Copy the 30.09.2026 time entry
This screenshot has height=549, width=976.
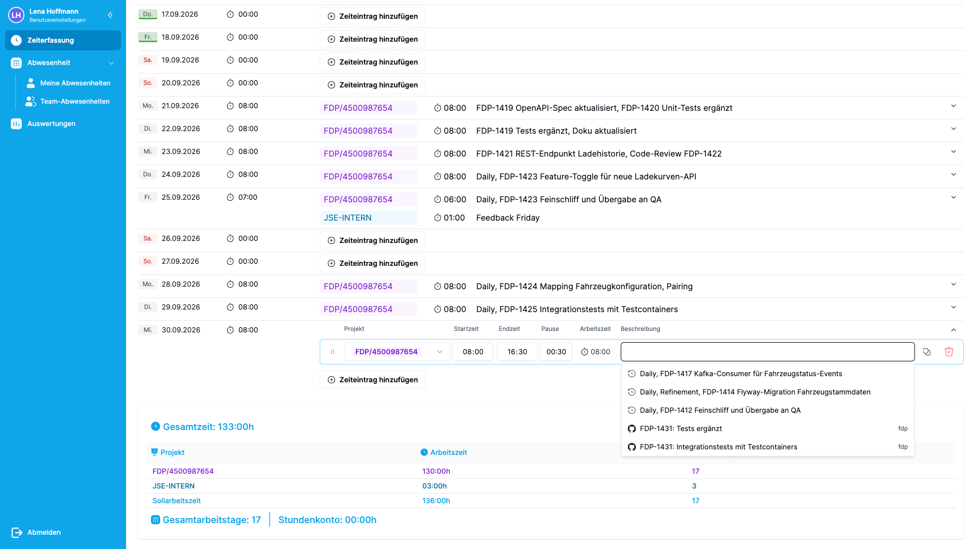(x=927, y=352)
